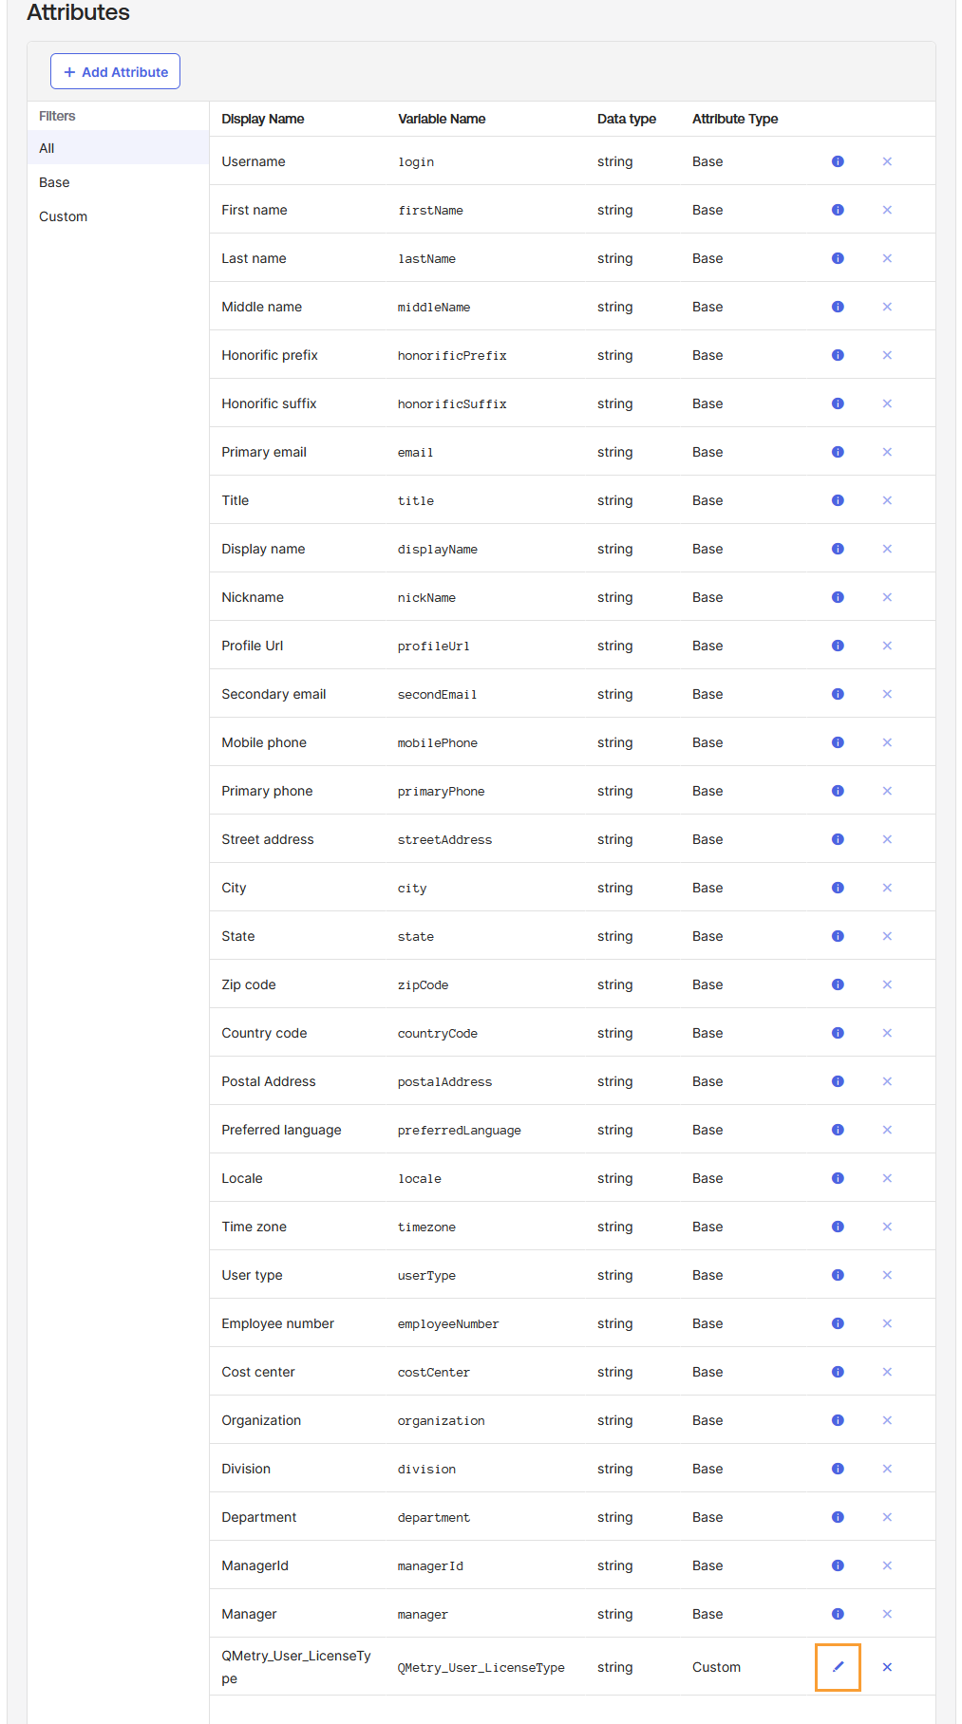Screen dimensions: 962x1724
Task: View info for the Username attribute
Action: (838, 161)
